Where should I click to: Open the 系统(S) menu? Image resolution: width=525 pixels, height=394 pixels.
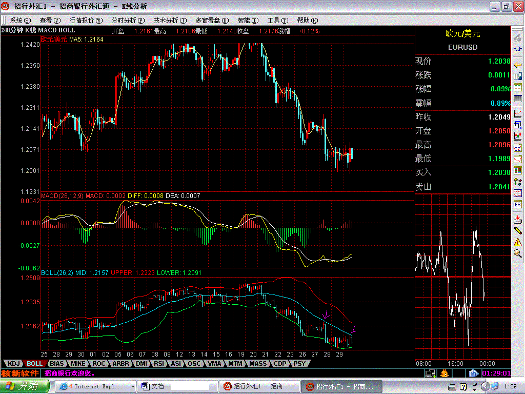pyautogui.click(x=20, y=21)
